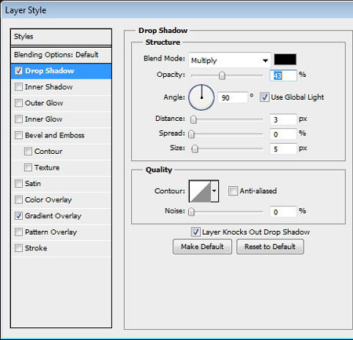The image size is (353, 340).
Task: Click the Angle dial control
Action: tap(202, 97)
